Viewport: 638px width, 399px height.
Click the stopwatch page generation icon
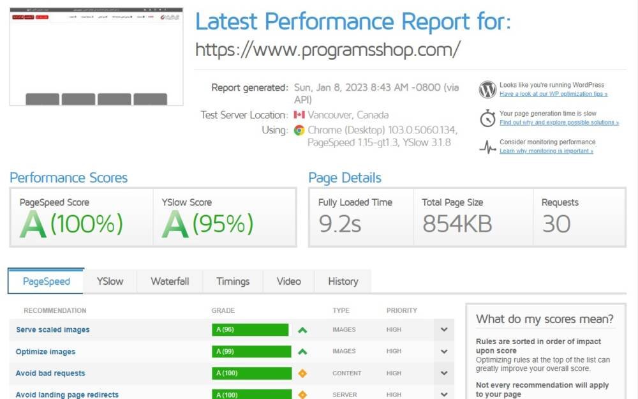(487, 118)
